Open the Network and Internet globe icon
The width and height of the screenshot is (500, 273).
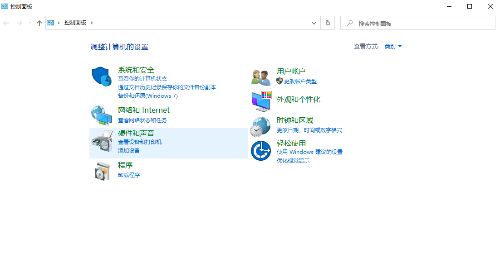pyautogui.click(x=102, y=115)
